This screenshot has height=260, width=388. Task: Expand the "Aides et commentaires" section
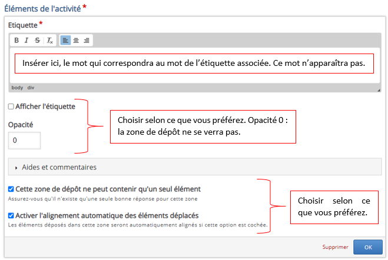[59, 167]
